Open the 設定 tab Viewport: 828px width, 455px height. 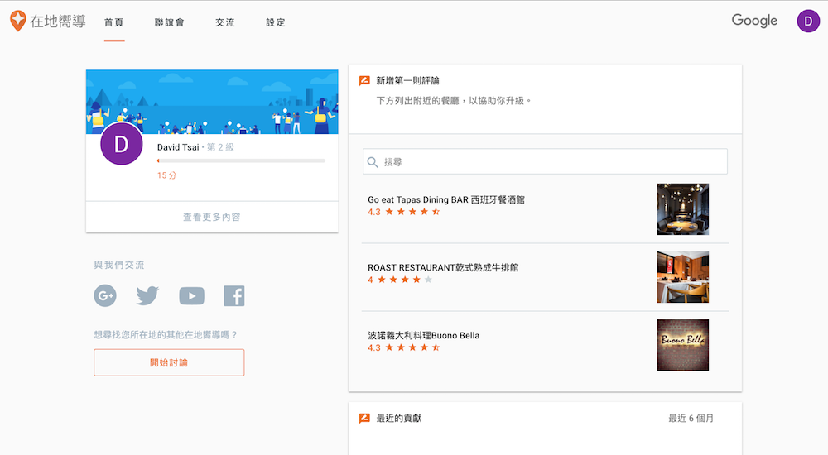tap(276, 22)
